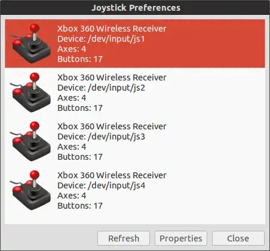
Task: Click 'Buttons: 17' in the js1 entry
Action: pyautogui.click(x=80, y=59)
